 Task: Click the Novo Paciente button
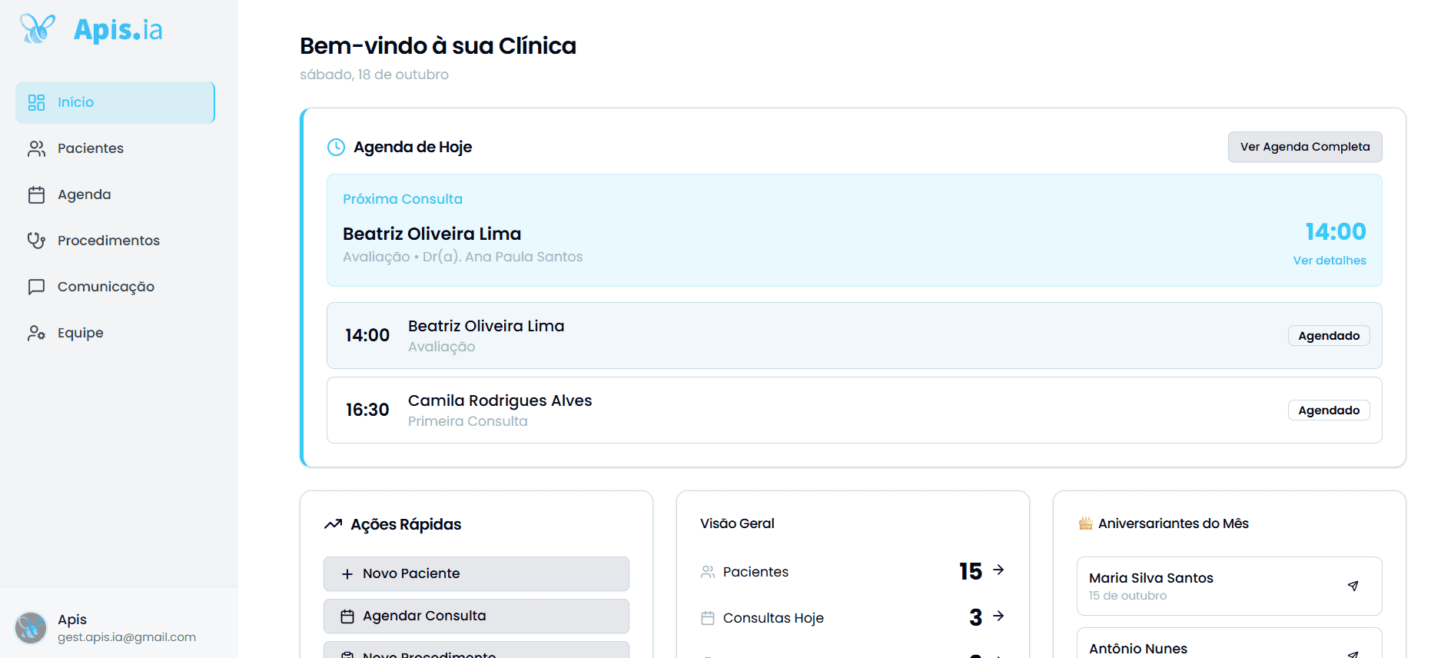pyautogui.click(x=476, y=573)
